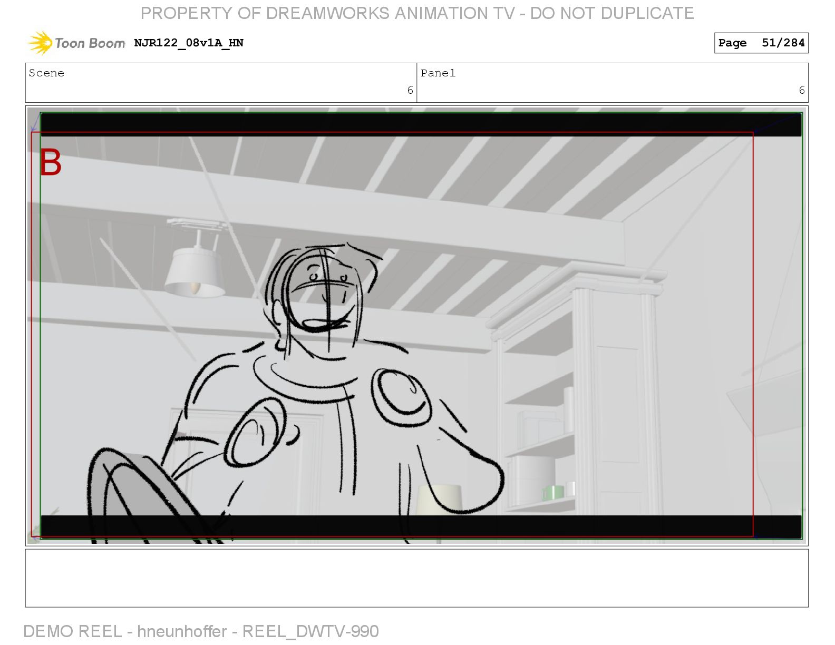Screen dimensions: 835x645
Task: Select the Panel label cell
Action: click(613, 83)
